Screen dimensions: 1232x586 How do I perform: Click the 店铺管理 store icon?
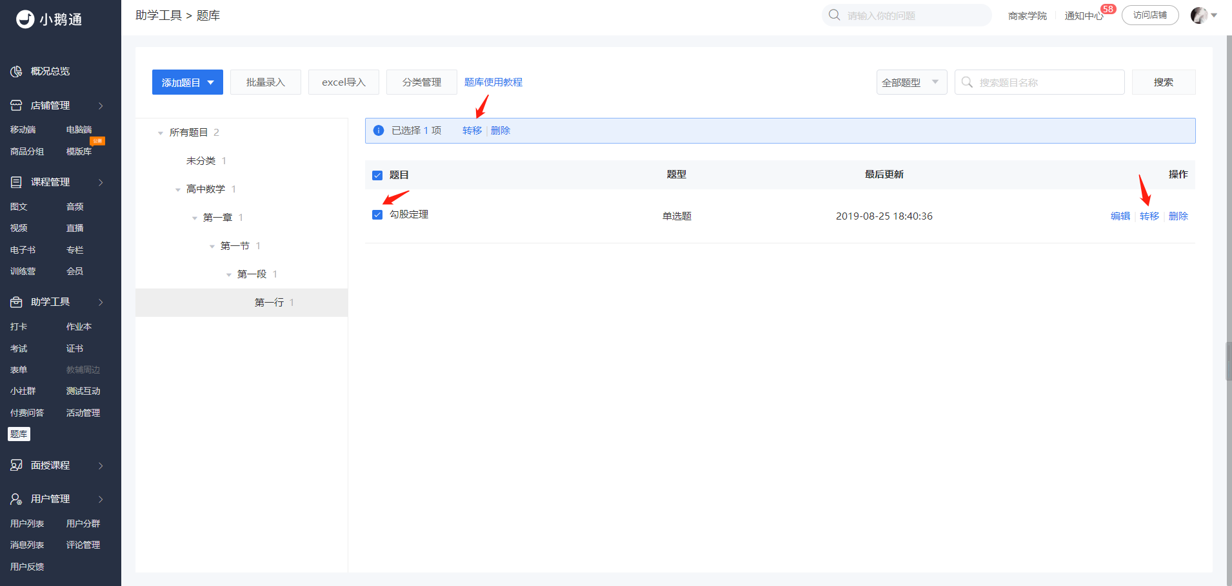coord(16,106)
